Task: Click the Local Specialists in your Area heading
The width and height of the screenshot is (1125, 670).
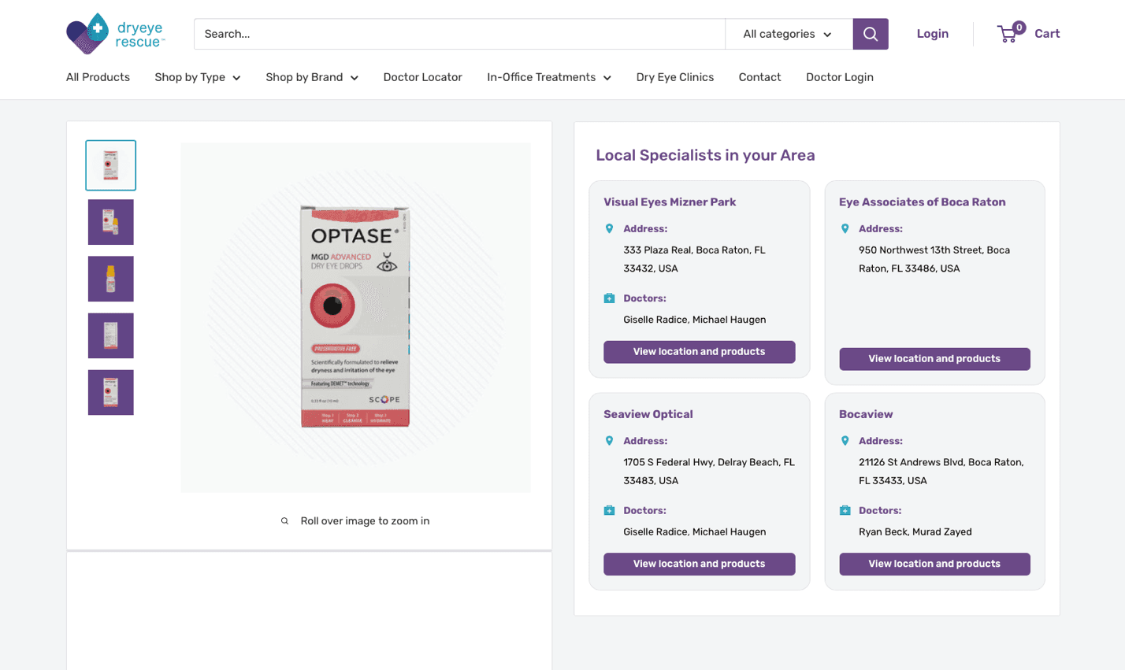Action: (705, 155)
